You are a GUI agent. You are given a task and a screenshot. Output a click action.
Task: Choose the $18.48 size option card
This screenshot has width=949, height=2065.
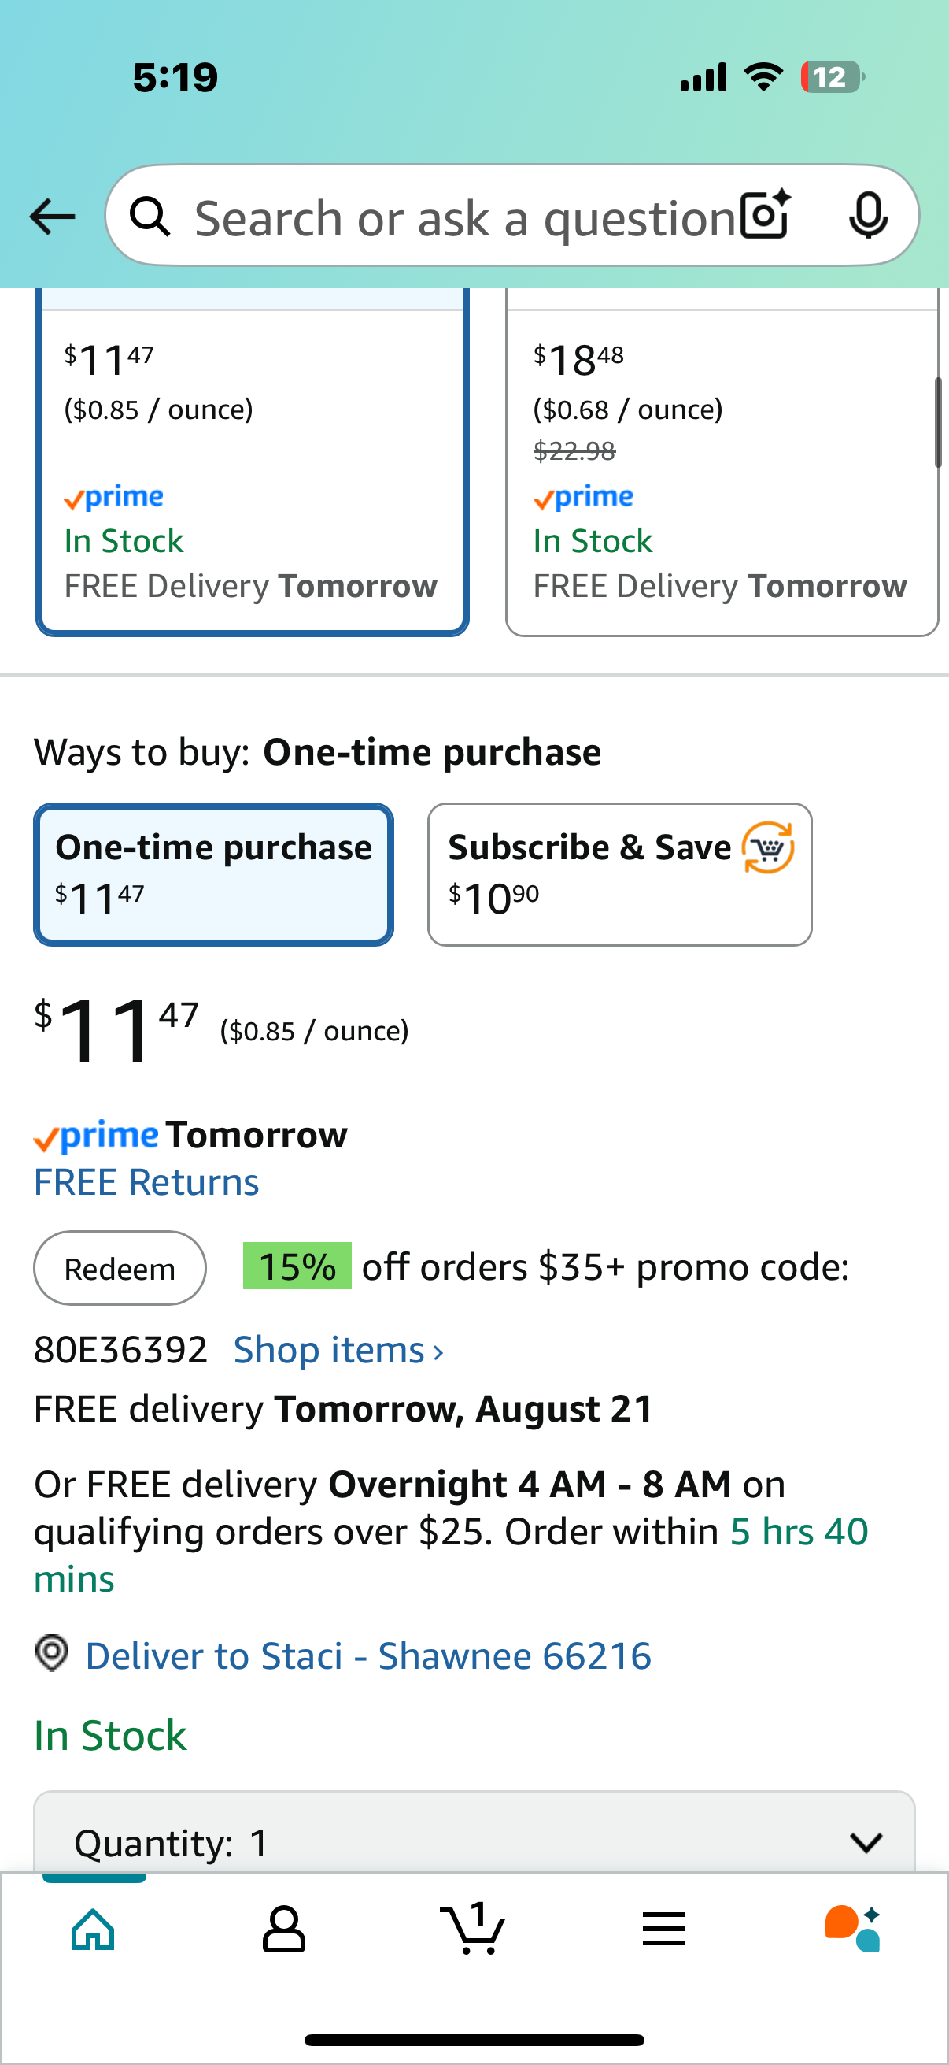(x=722, y=462)
